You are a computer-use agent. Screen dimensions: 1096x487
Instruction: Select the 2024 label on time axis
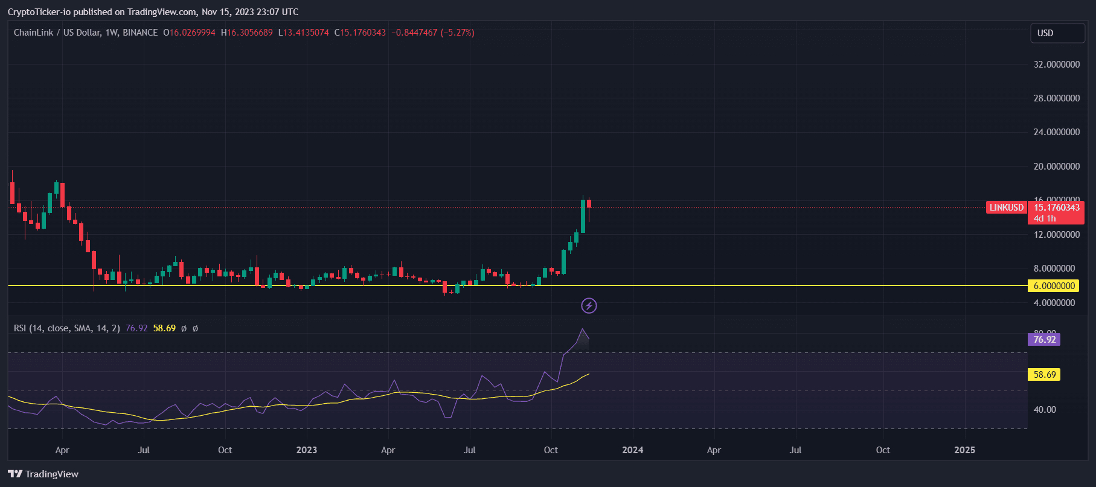point(632,450)
